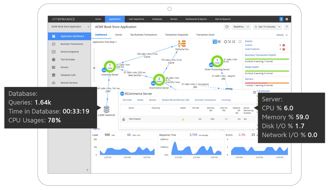The image size is (330, 190).
Task: Click the flow map zoom slider handle
Action: [x=94, y=68]
